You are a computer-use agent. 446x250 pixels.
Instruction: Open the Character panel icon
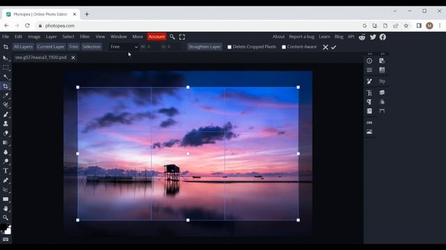(x=369, y=92)
